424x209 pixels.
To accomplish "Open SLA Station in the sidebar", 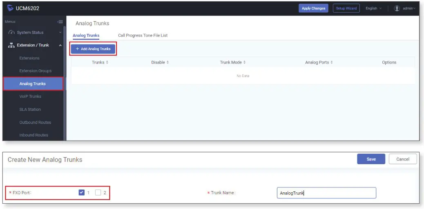I will click(x=30, y=109).
